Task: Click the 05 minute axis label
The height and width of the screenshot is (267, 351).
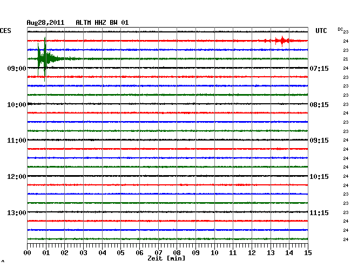Action: [120, 252]
